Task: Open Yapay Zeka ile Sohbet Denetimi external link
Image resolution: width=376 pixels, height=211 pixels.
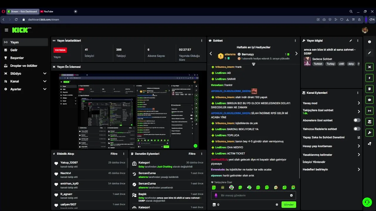Action: point(359,137)
